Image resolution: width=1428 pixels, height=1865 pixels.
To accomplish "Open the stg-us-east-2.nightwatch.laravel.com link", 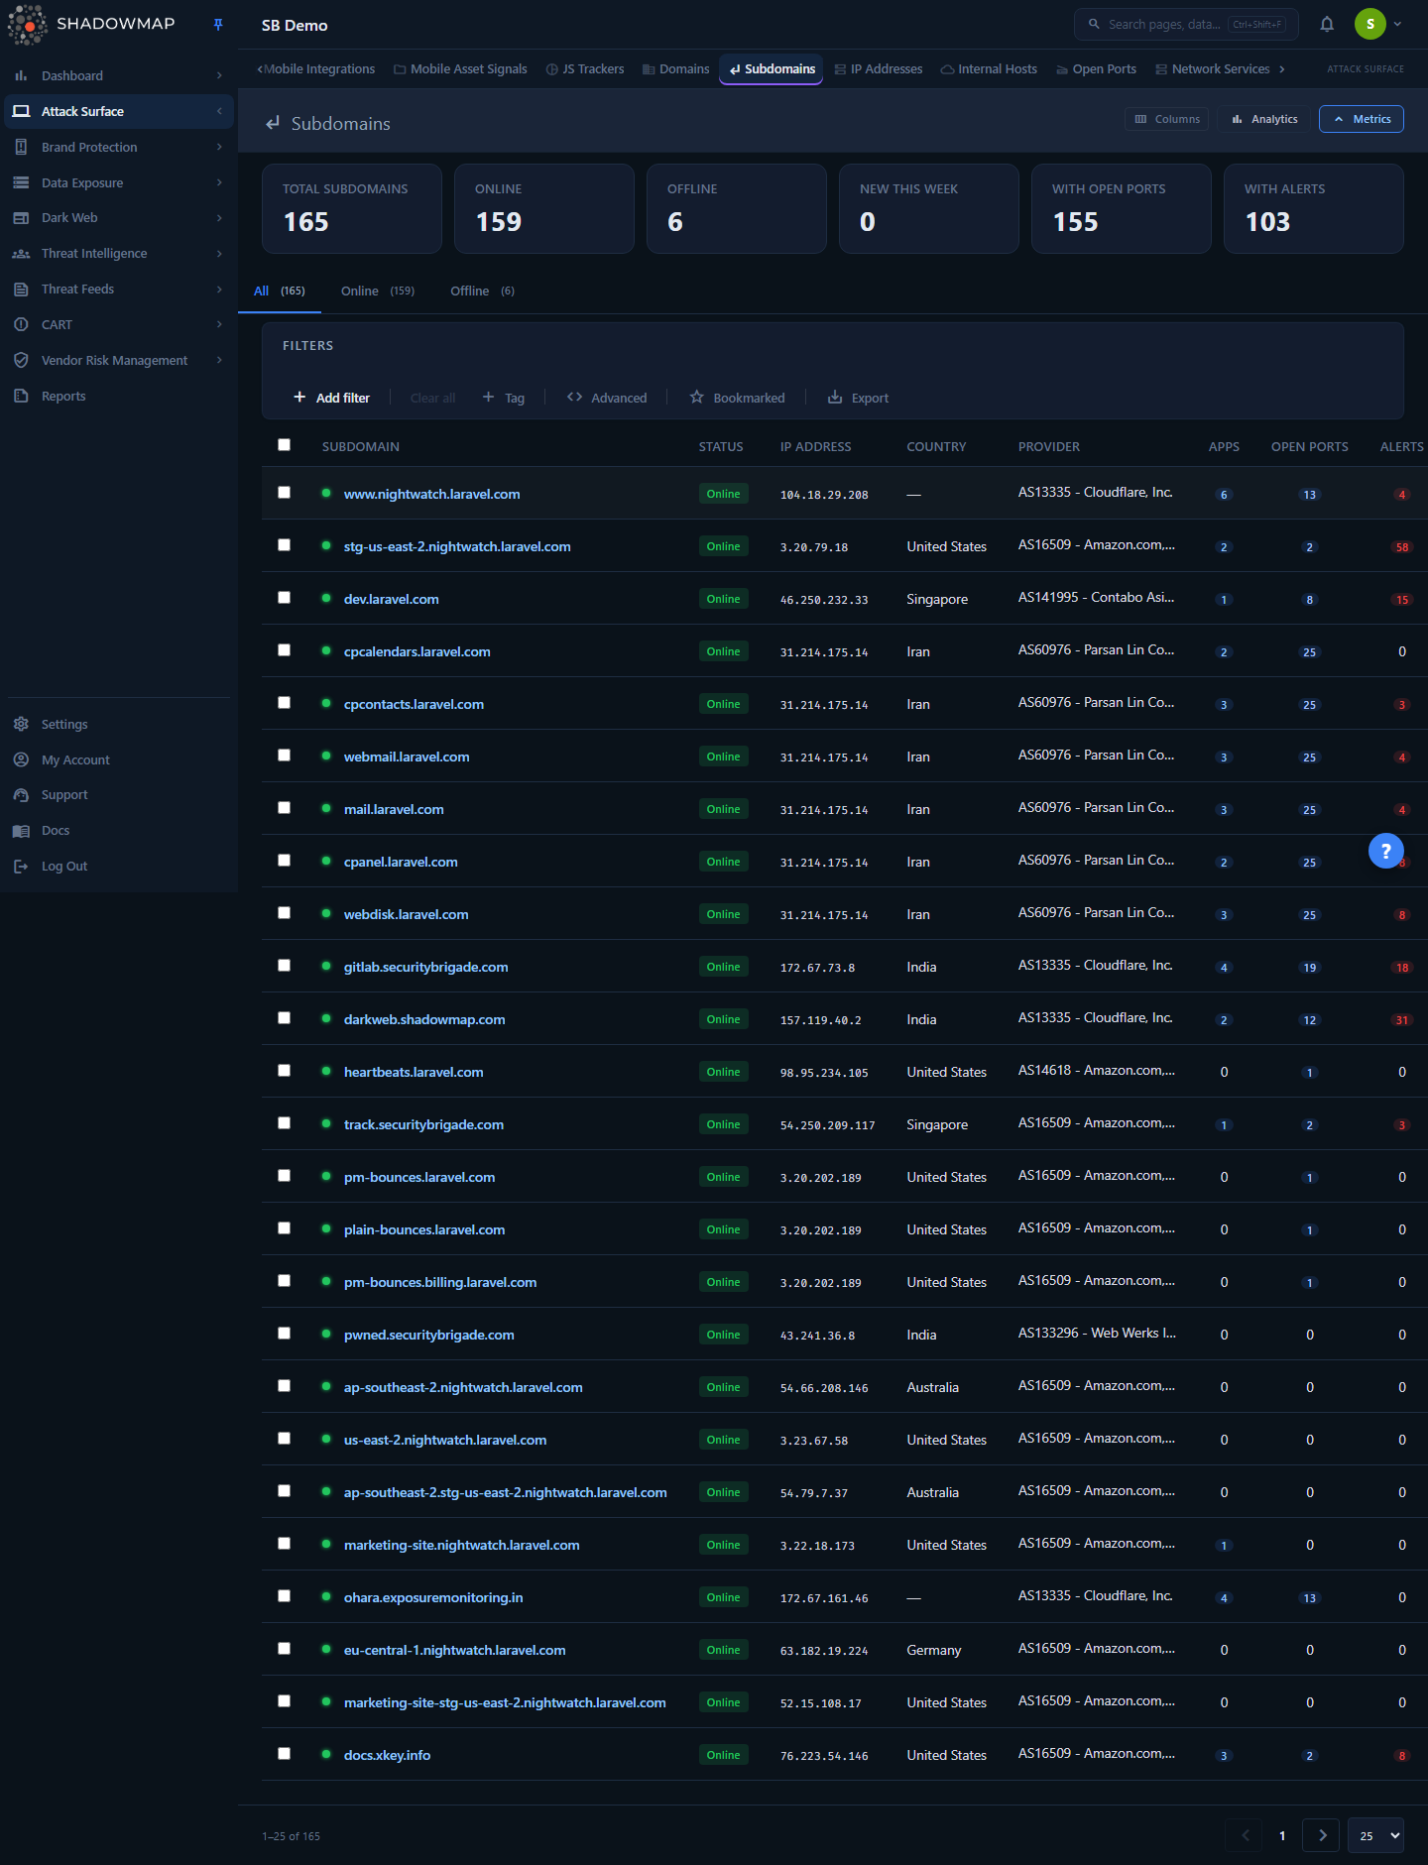I will click(457, 546).
